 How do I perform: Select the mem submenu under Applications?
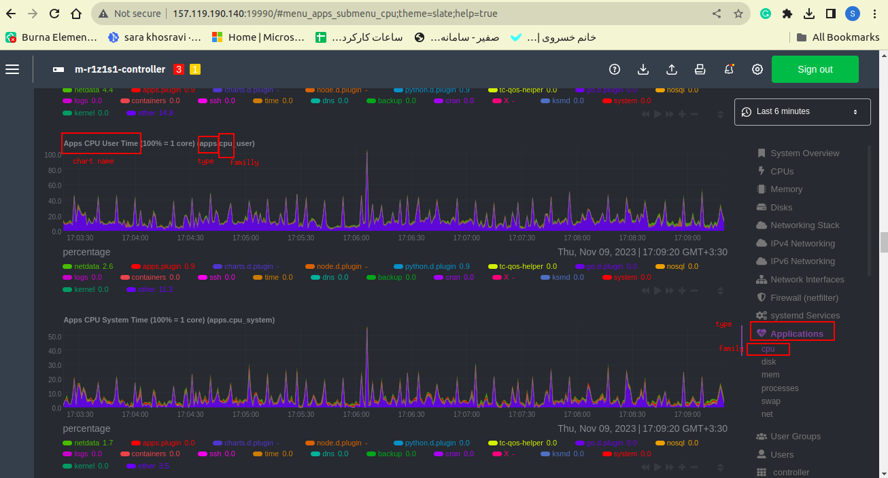click(770, 375)
